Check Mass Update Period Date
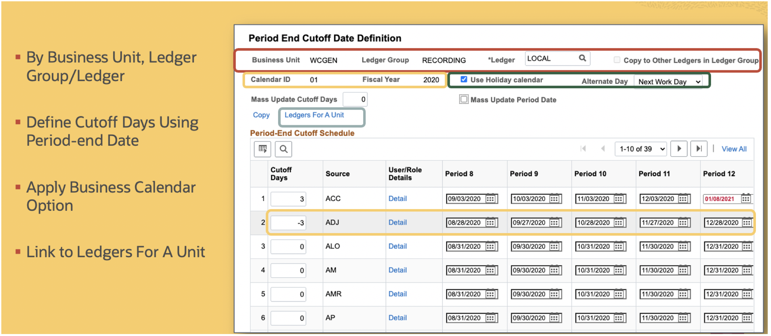The height and width of the screenshot is (336, 771). [464, 99]
